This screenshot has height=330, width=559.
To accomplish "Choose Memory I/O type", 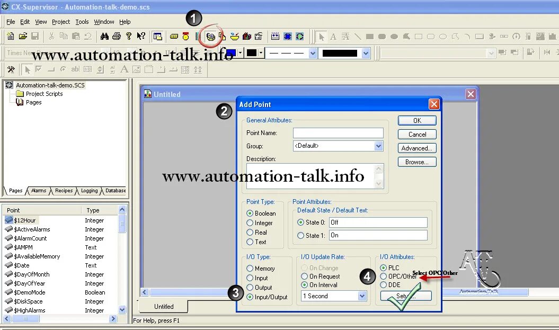I will point(261,269).
